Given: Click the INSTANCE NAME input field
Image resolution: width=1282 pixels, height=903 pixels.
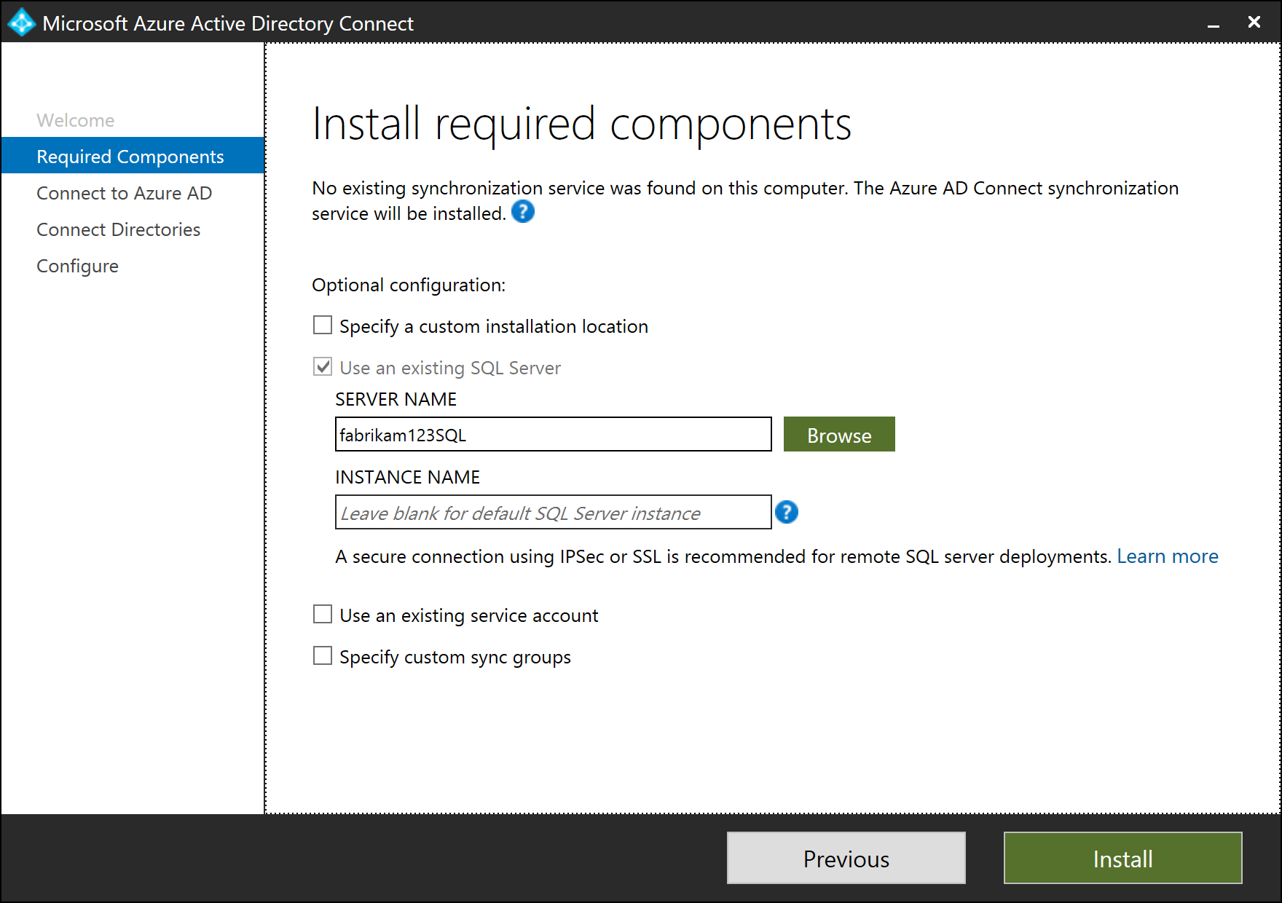Looking at the screenshot, I should 552,512.
